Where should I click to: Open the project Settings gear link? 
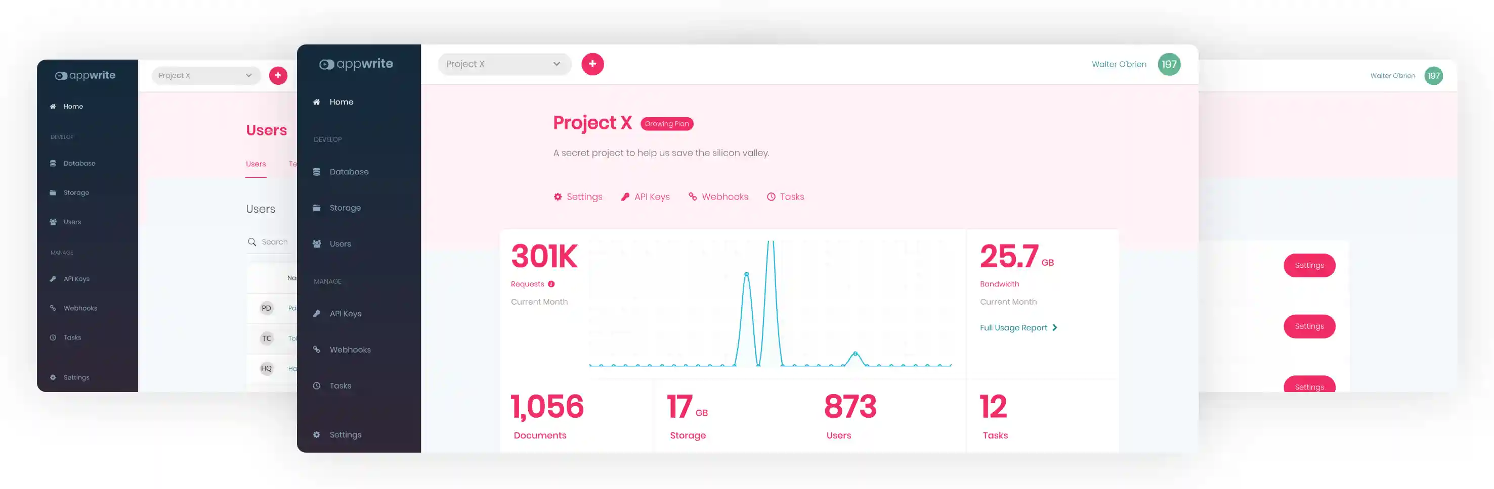pos(578,197)
